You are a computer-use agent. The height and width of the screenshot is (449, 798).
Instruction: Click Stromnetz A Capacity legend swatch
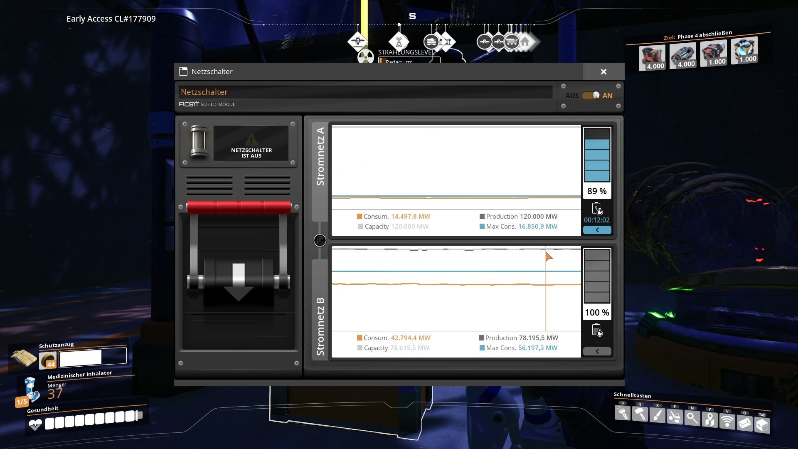click(361, 227)
